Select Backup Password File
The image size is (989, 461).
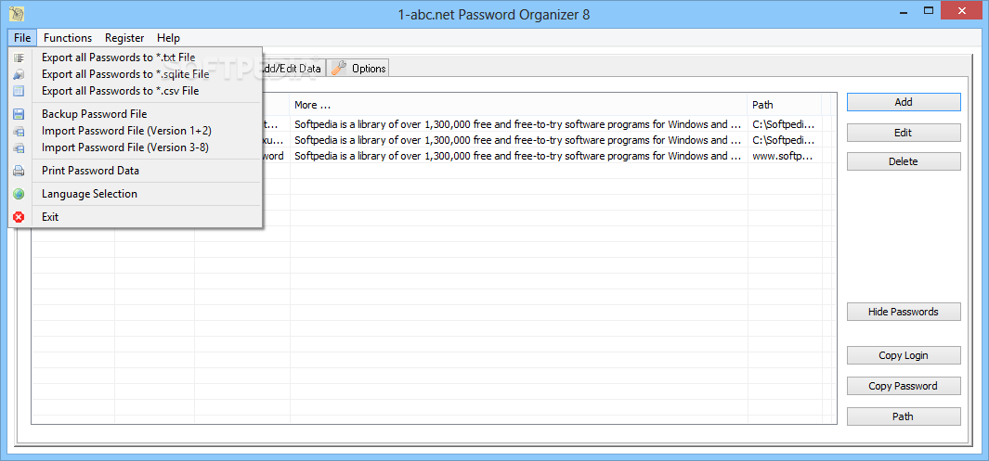tap(136, 114)
